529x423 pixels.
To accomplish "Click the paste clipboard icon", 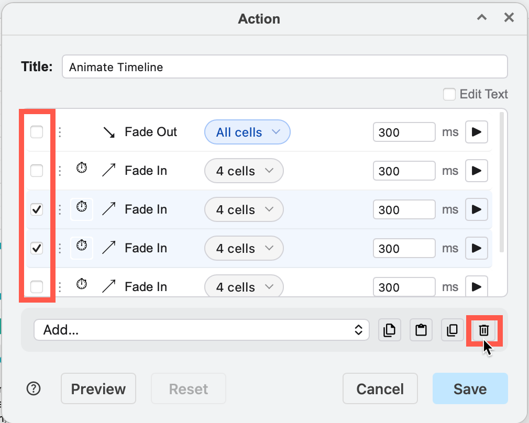I will pyautogui.click(x=421, y=330).
